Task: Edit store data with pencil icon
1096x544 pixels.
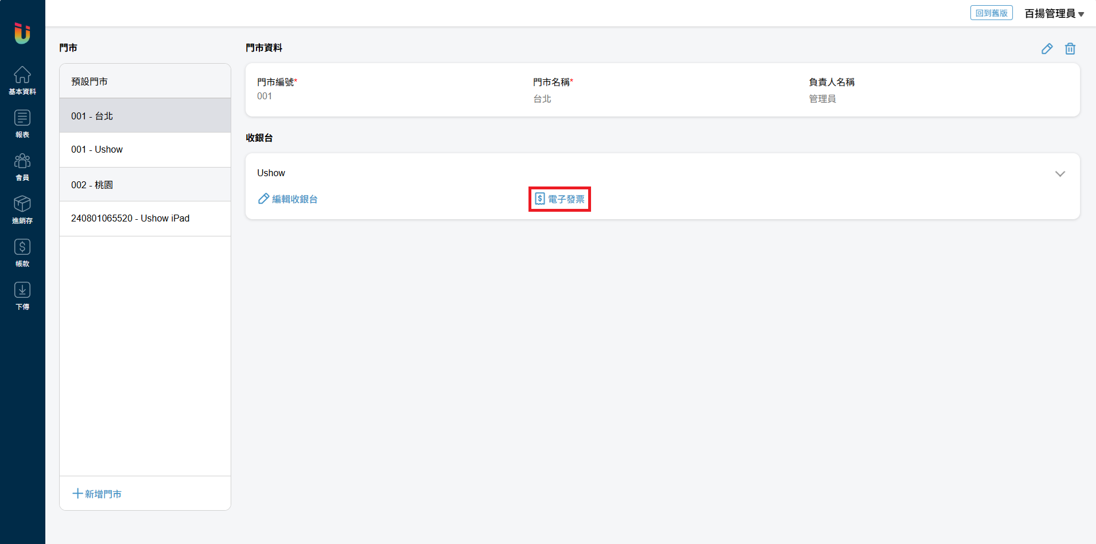Action: click(x=1047, y=49)
